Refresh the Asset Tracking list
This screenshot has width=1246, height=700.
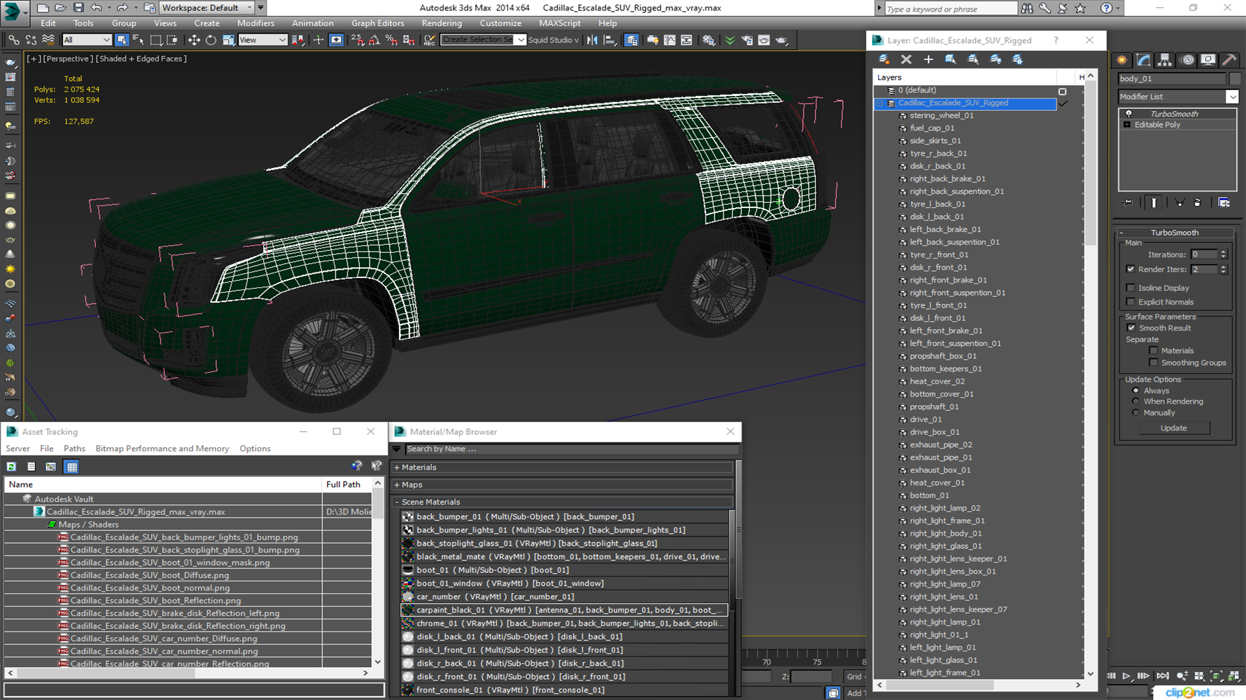point(12,467)
